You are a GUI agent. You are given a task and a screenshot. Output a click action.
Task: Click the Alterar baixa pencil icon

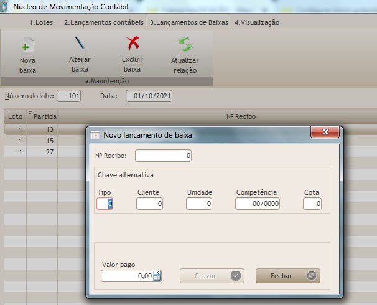80,44
